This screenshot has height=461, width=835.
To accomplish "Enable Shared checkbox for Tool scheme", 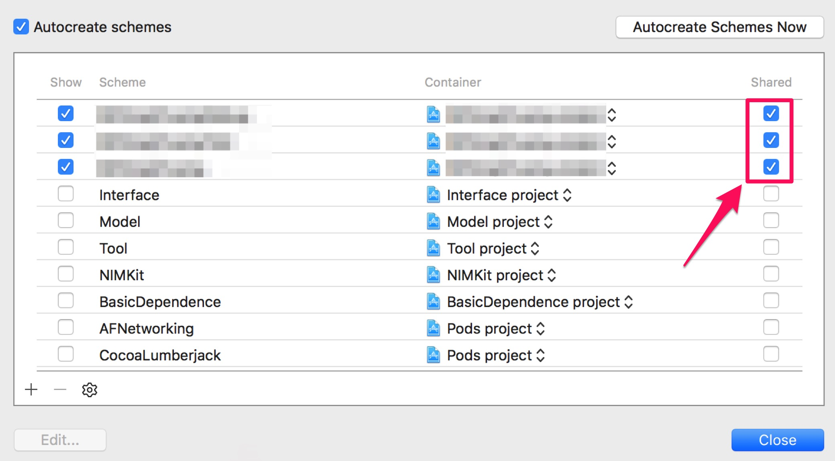I will (x=771, y=247).
